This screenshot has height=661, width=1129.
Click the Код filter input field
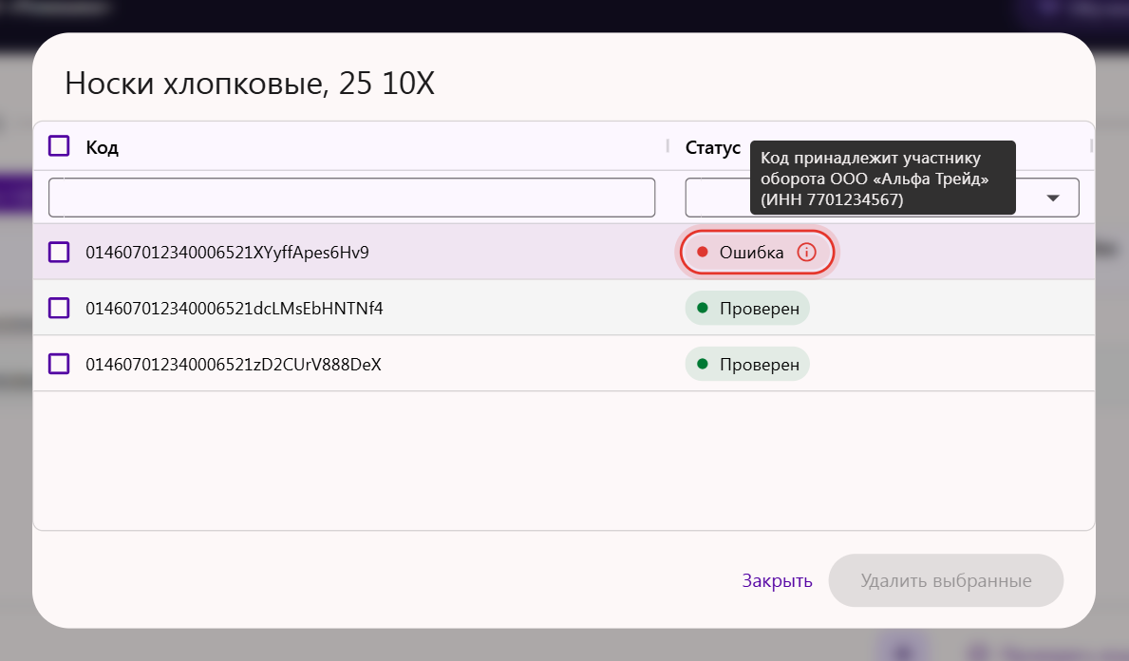click(x=351, y=198)
